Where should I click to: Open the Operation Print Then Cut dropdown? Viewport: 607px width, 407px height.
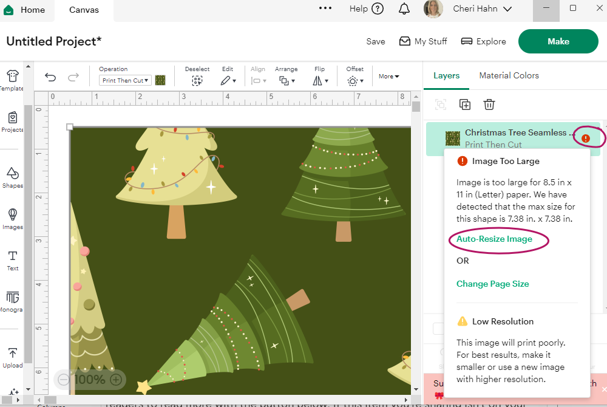[126, 80]
